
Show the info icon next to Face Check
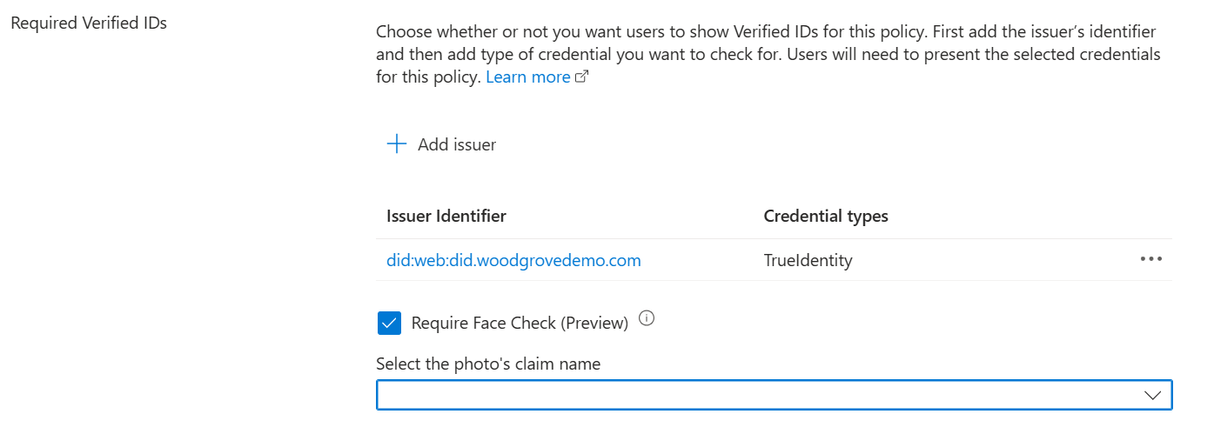coord(647,318)
